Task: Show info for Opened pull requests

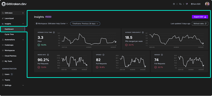Action: point(103,55)
